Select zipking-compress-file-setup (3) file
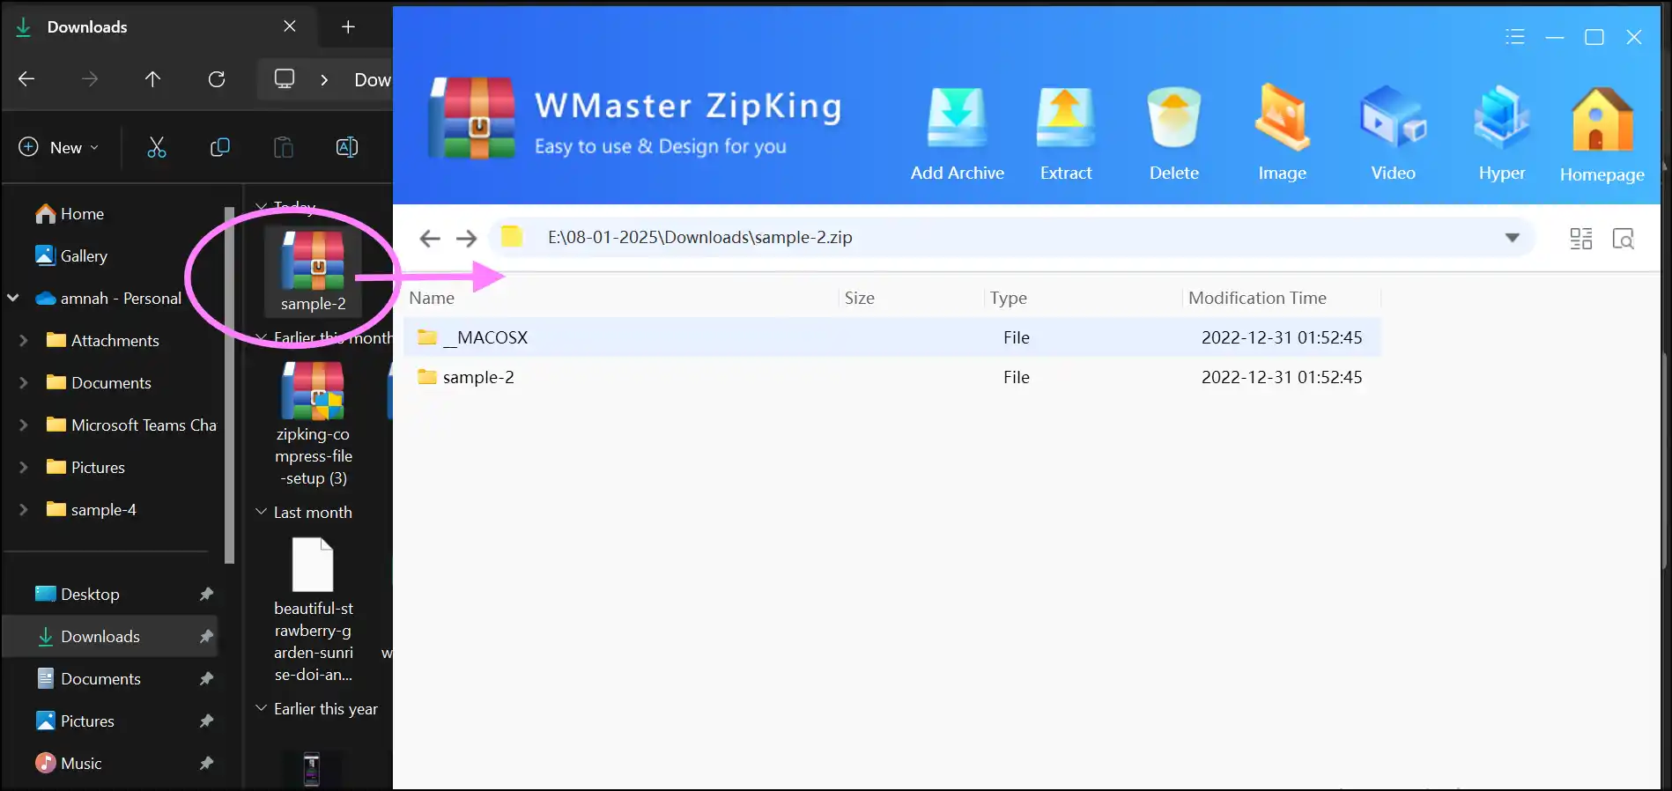Screen dimensions: 1672x791 [313, 425]
